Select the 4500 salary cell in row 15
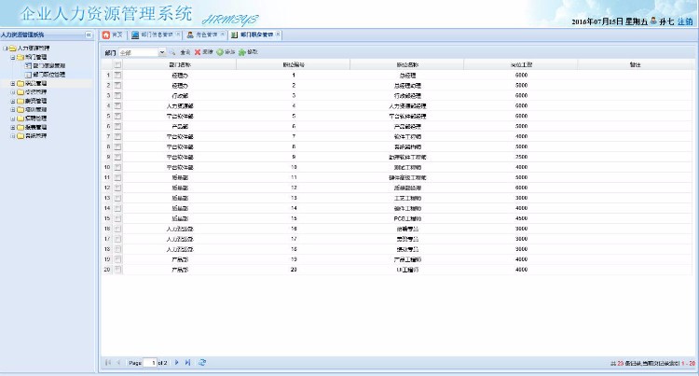 (521, 218)
